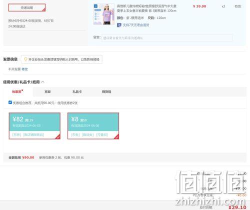Click the 支持7天无理由退货 link
The width and height of the screenshot is (250, 210).
(136, 25)
